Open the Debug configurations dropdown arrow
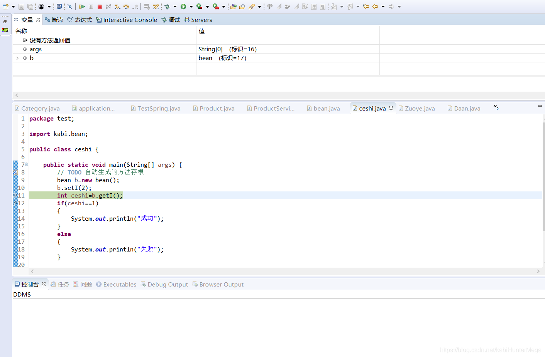 [175, 7]
